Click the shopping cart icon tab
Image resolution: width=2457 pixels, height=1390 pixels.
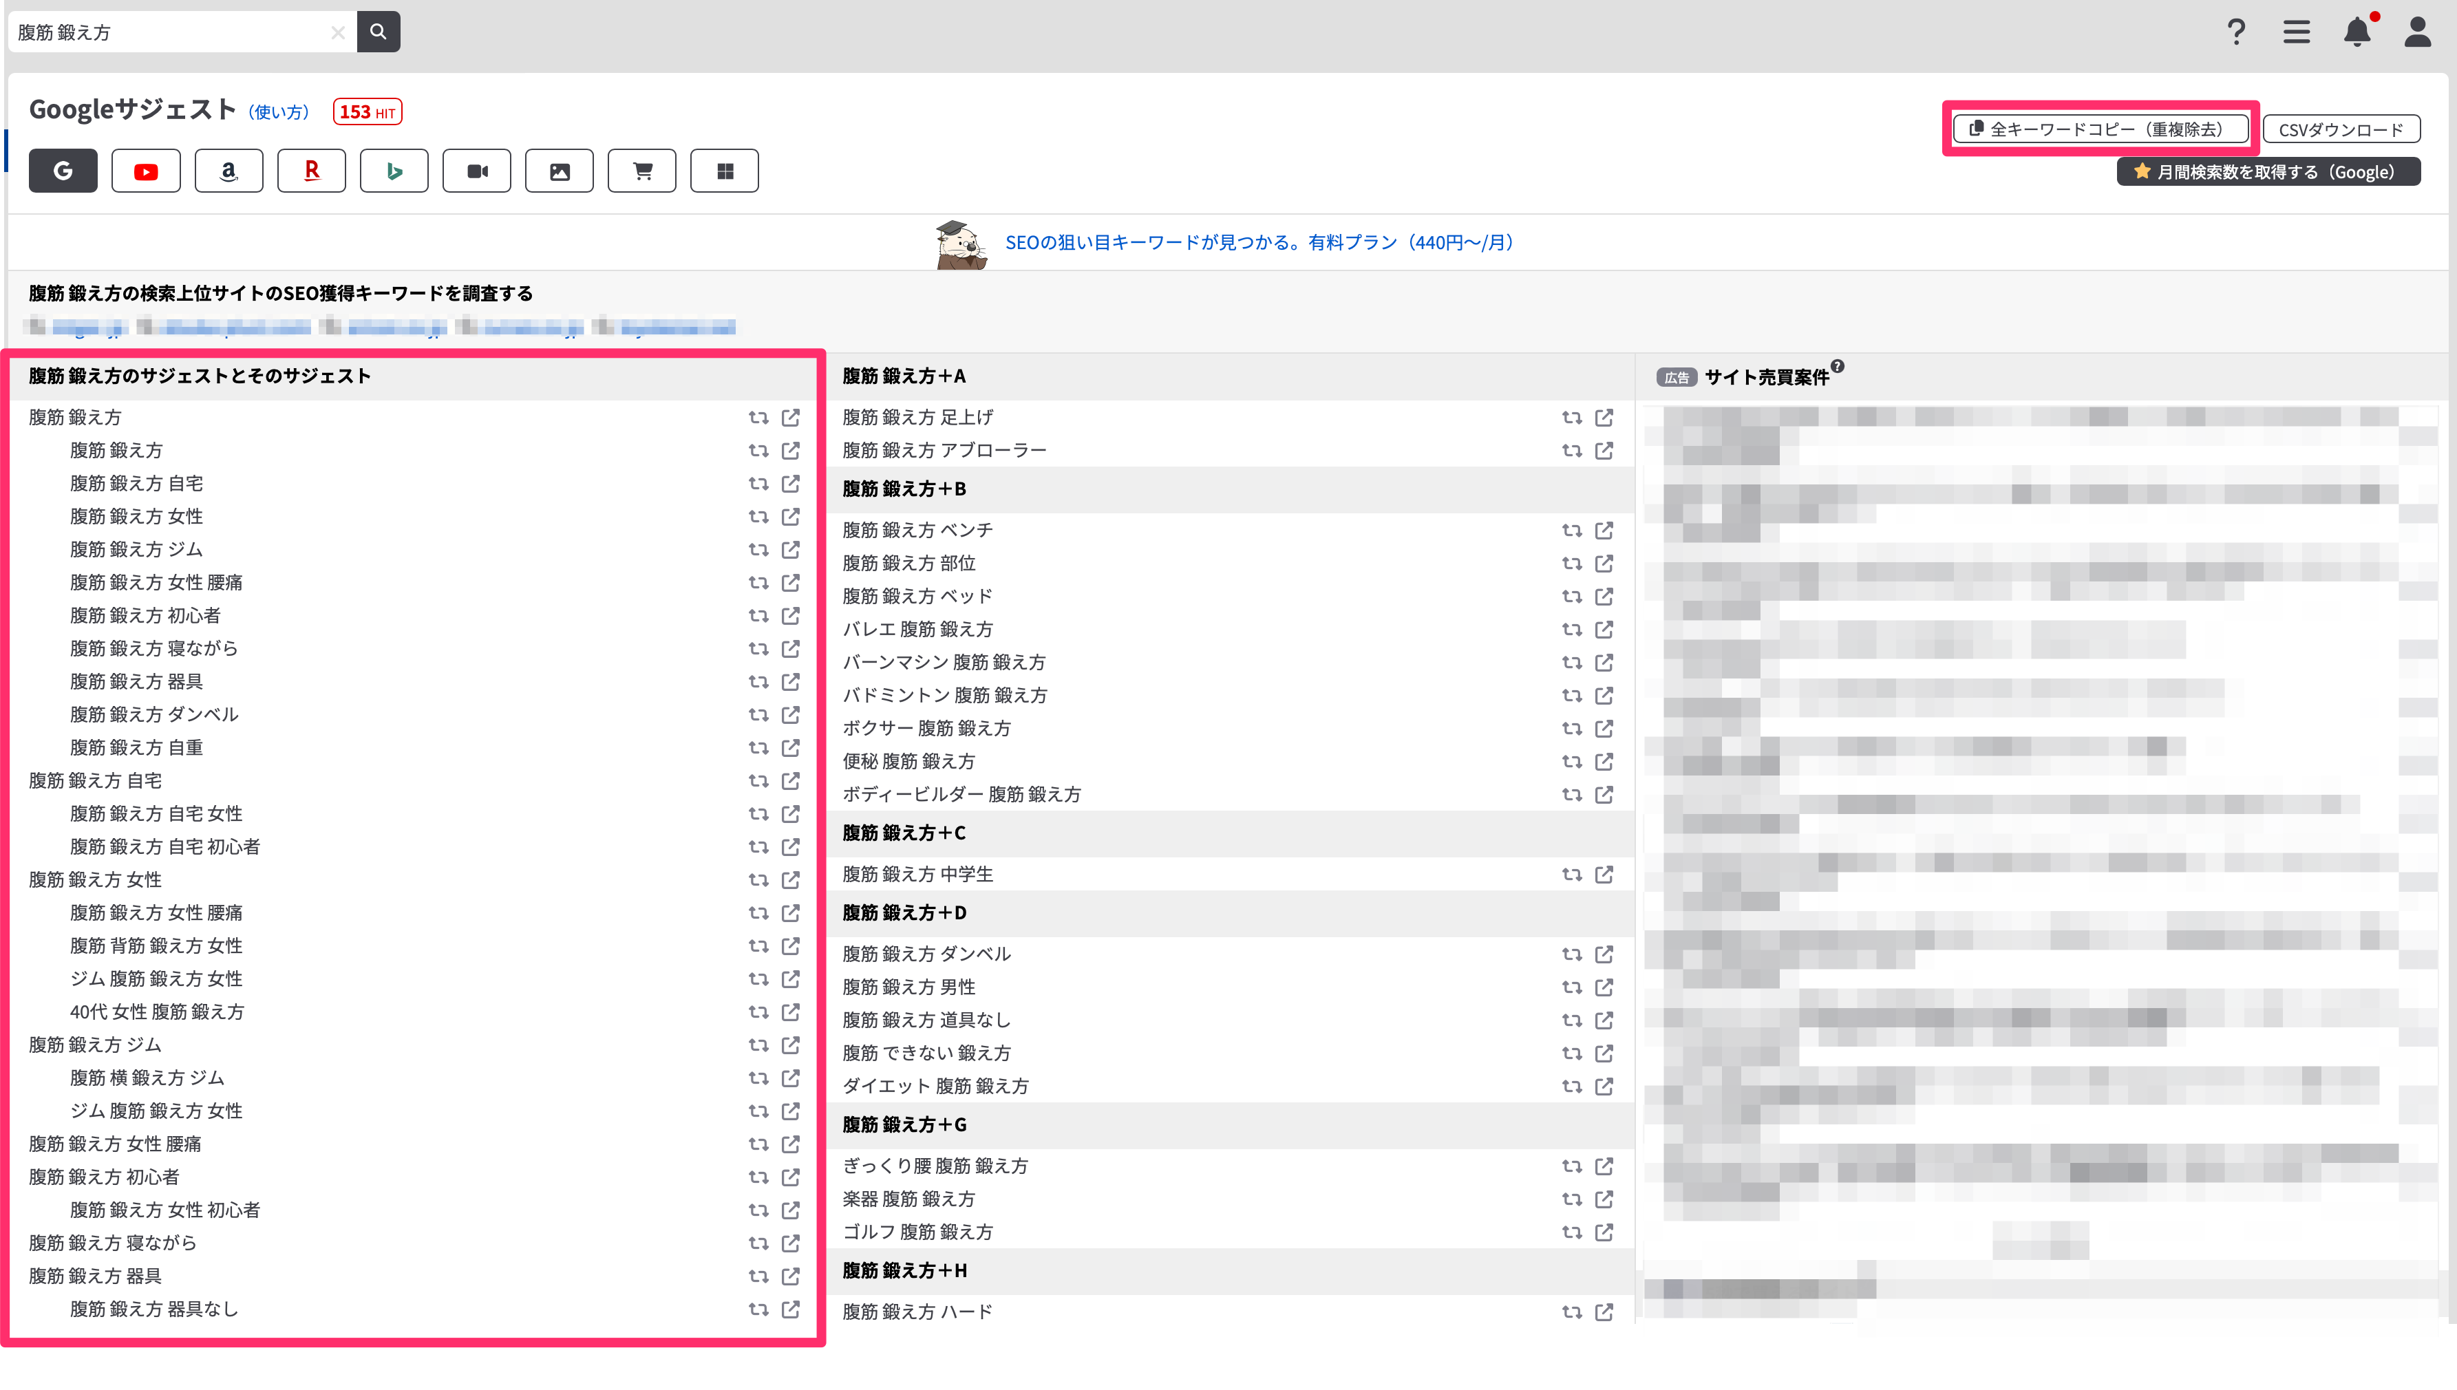pos(643,171)
